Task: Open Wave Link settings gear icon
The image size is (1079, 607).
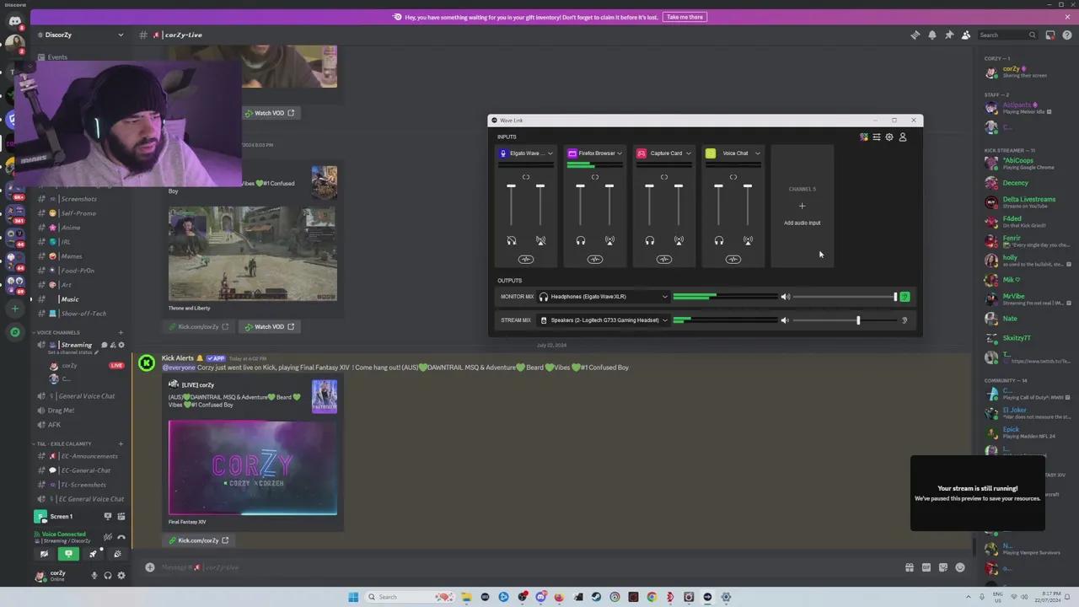Action: [889, 137]
